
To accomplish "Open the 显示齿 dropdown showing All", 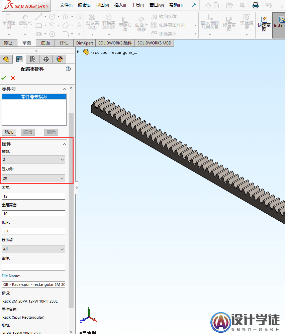I will point(33,249).
